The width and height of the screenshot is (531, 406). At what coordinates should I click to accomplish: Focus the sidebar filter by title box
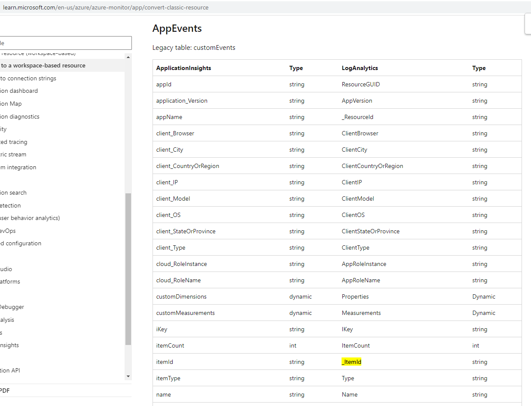tap(66, 43)
